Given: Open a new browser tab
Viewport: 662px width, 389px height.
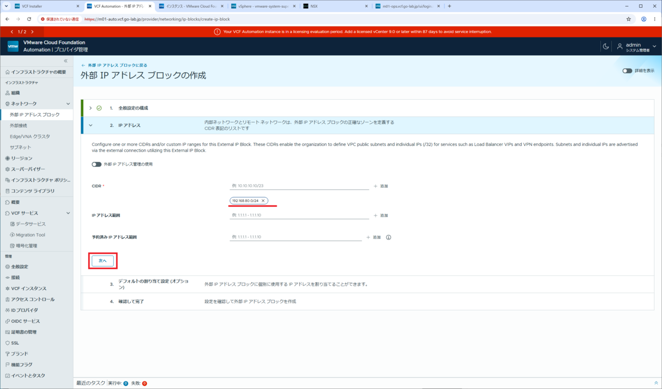Looking at the screenshot, I should [x=449, y=6].
